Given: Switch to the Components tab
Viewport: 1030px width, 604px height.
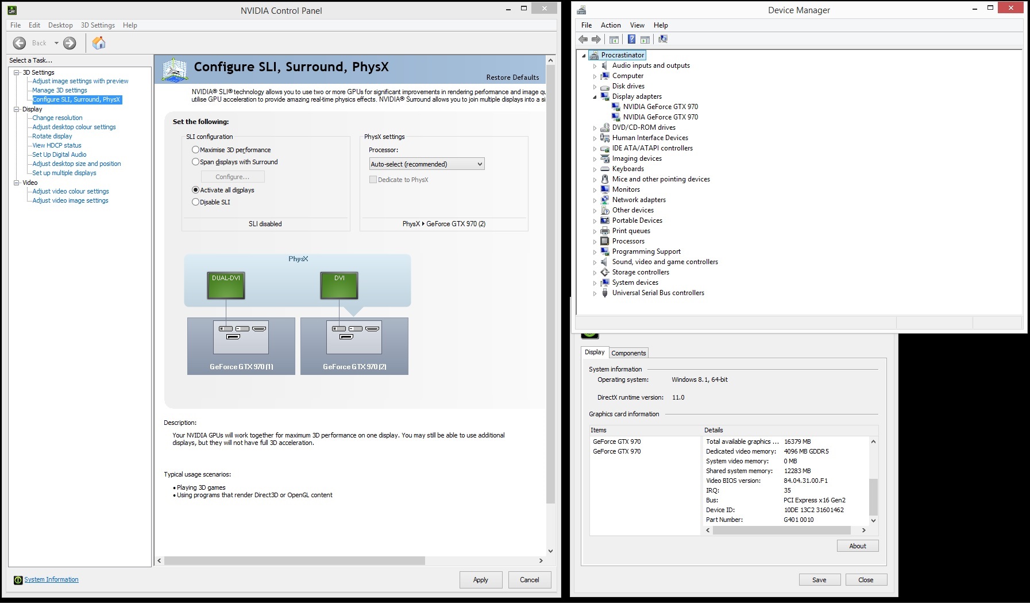Looking at the screenshot, I should tap(628, 353).
